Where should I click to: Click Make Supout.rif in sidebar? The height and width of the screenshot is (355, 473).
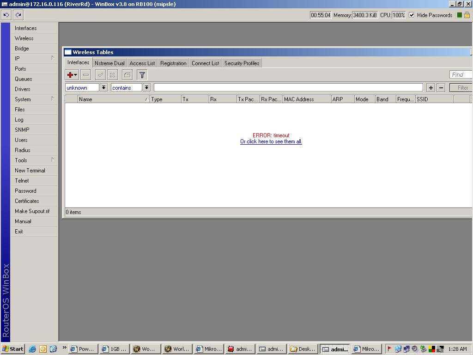[34, 211]
